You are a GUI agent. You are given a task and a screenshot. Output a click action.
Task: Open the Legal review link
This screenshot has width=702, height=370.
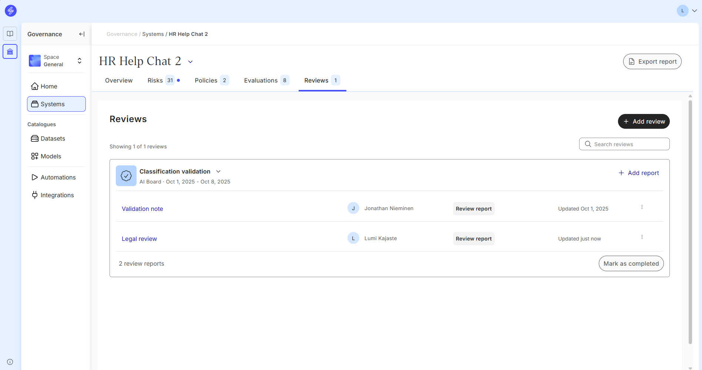click(x=139, y=239)
